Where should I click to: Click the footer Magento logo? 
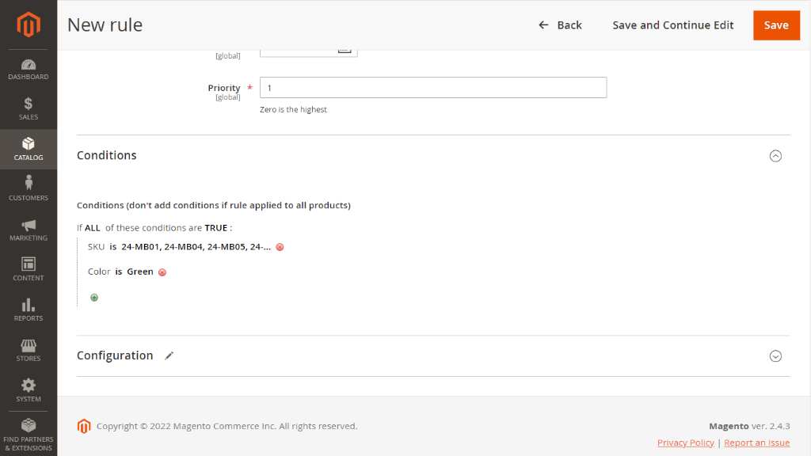coord(84,426)
